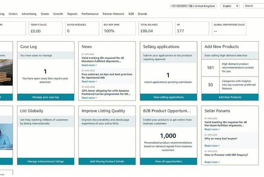Open the Free webinars Sponsored Ads news headline

107,76
